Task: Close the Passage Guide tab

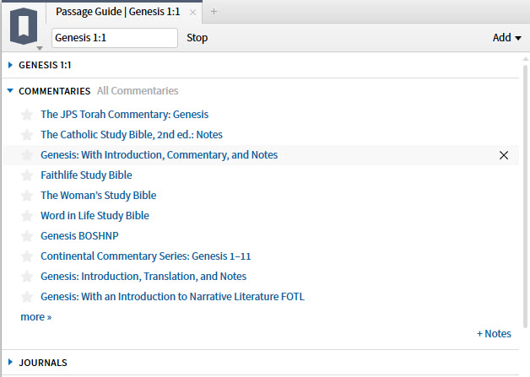Action: click(193, 13)
